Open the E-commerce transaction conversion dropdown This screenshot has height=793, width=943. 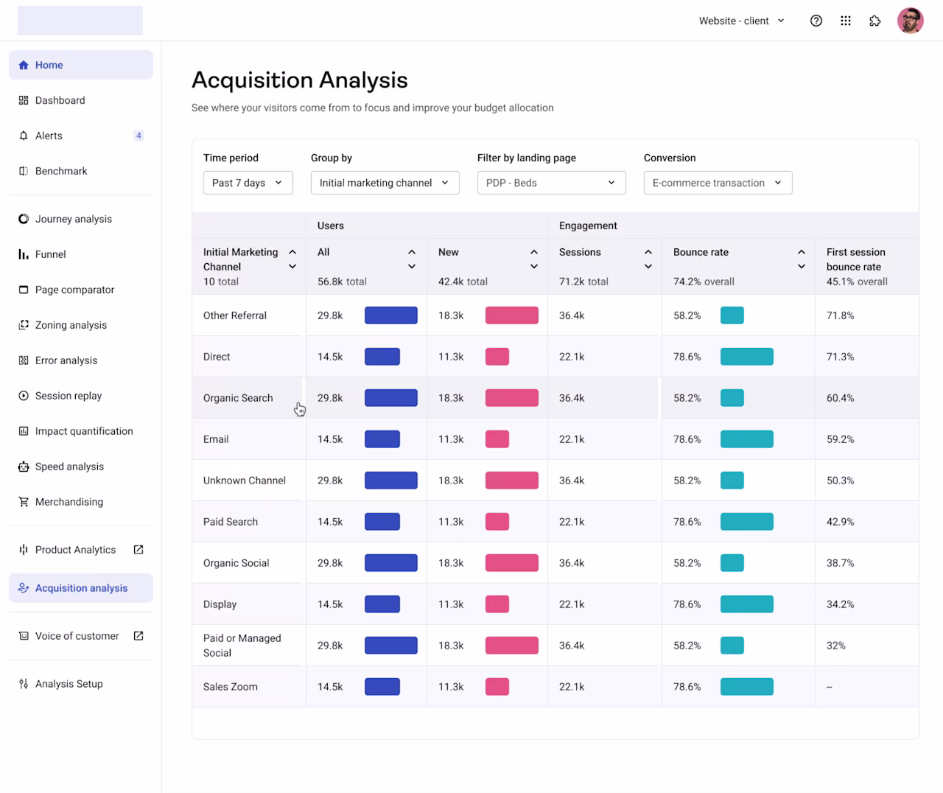[x=718, y=183]
